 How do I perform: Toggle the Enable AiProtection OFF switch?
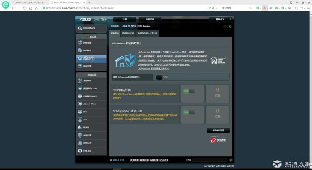click(162, 77)
